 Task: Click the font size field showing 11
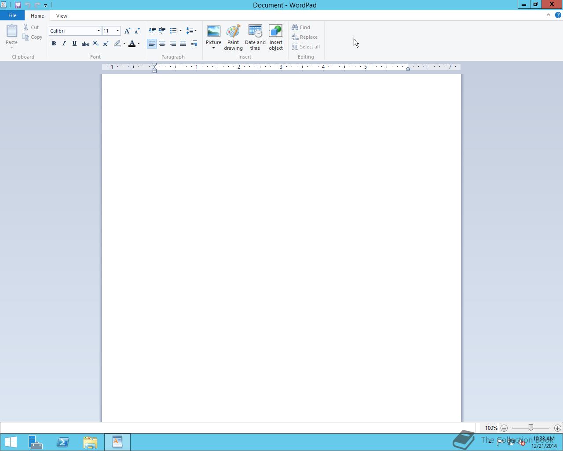tap(108, 31)
